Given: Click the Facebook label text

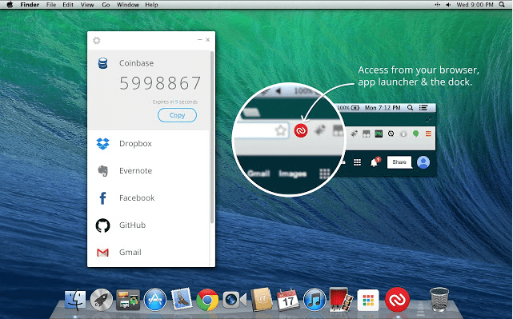Looking at the screenshot, I should (x=137, y=197).
